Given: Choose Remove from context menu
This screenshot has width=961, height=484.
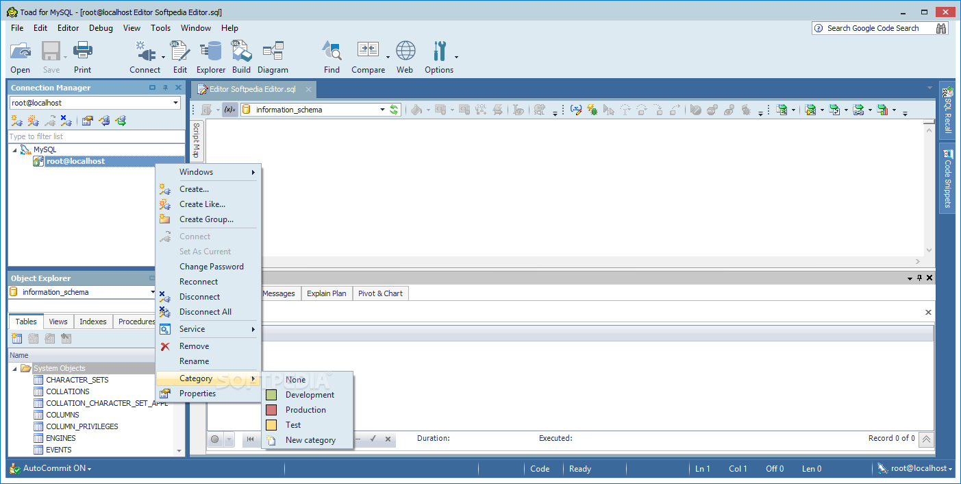Looking at the screenshot, I should pyautogui.click(x=208, y=346).
